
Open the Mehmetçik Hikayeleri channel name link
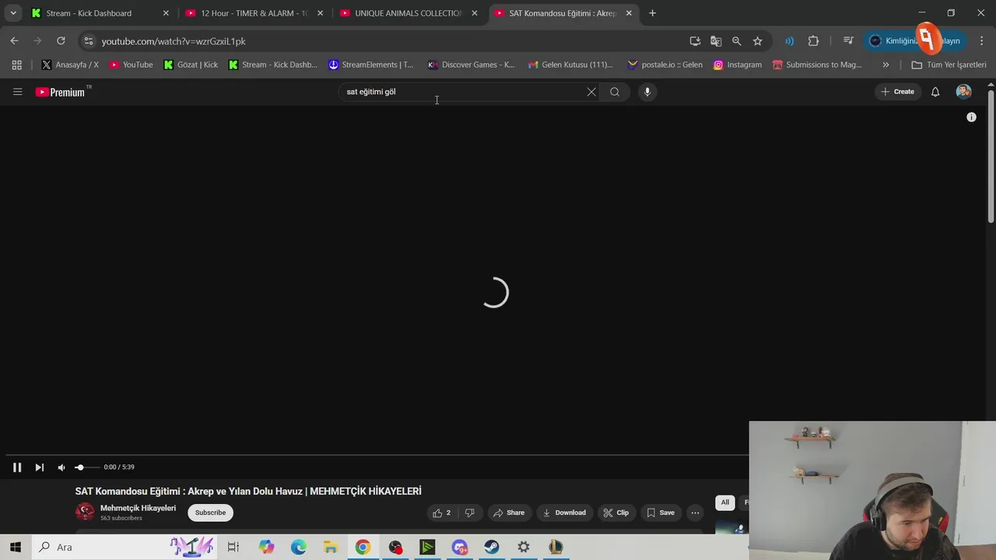138,508
